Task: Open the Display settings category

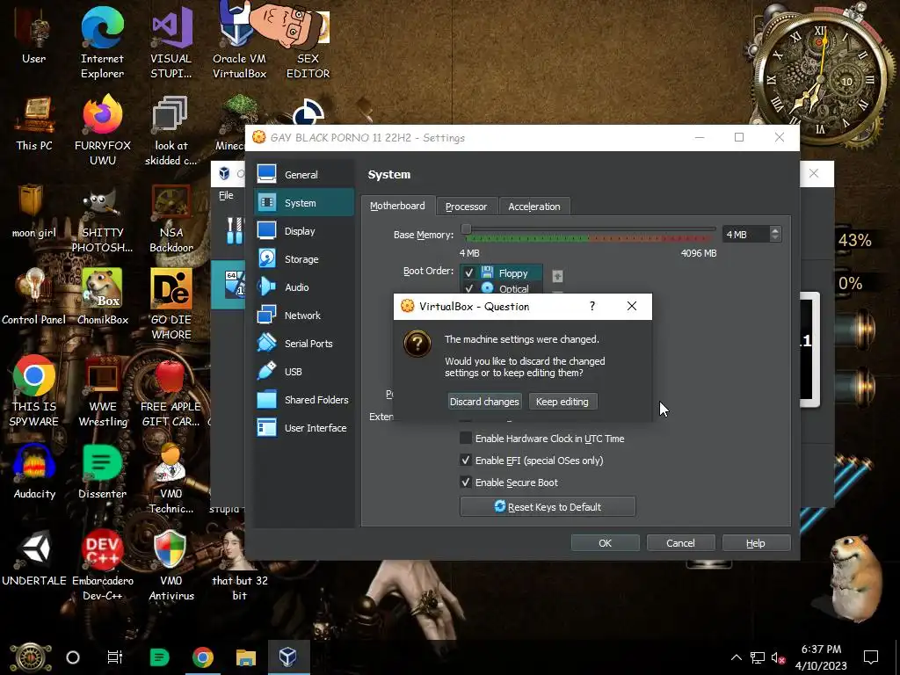Action: point(304,231)
